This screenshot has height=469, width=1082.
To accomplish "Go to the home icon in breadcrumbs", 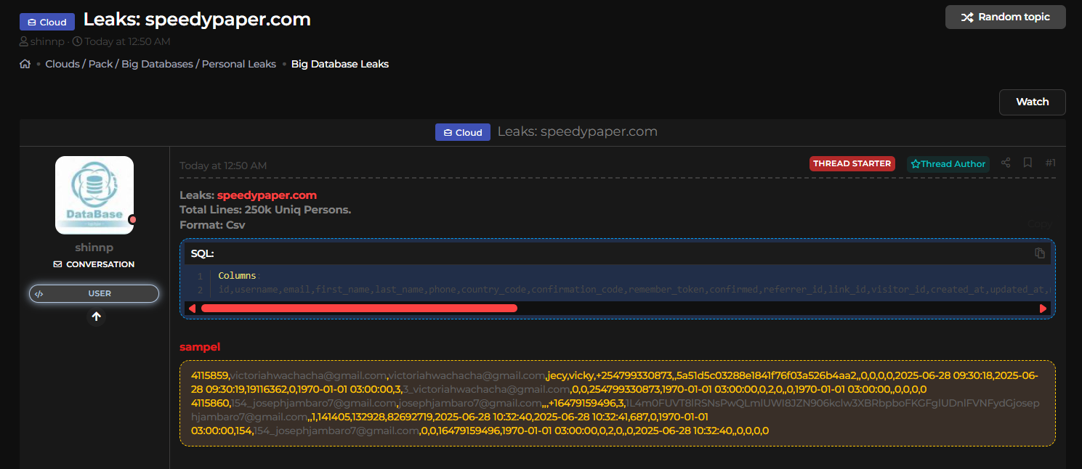I will point(25,64).
